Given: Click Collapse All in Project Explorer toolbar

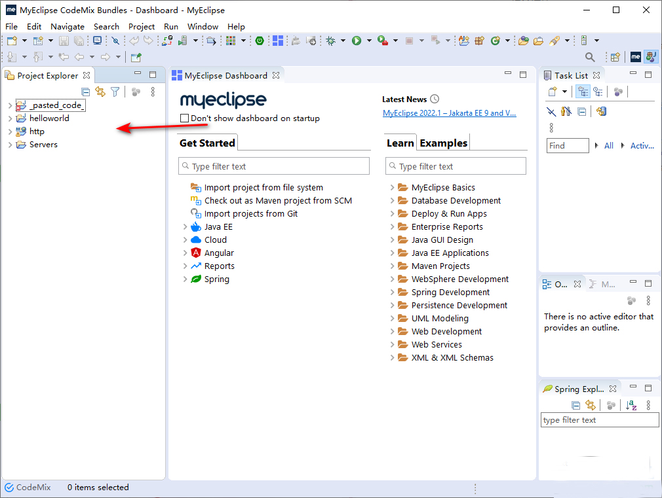Looking at the screenshot, I should [85, 92].
